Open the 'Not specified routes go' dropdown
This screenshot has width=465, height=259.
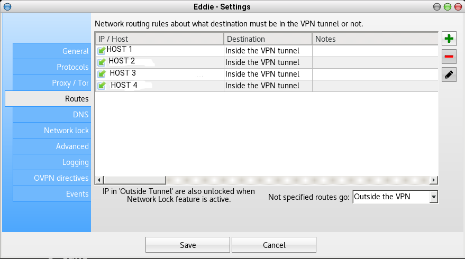pyautogui.click(x=395, y=197)
